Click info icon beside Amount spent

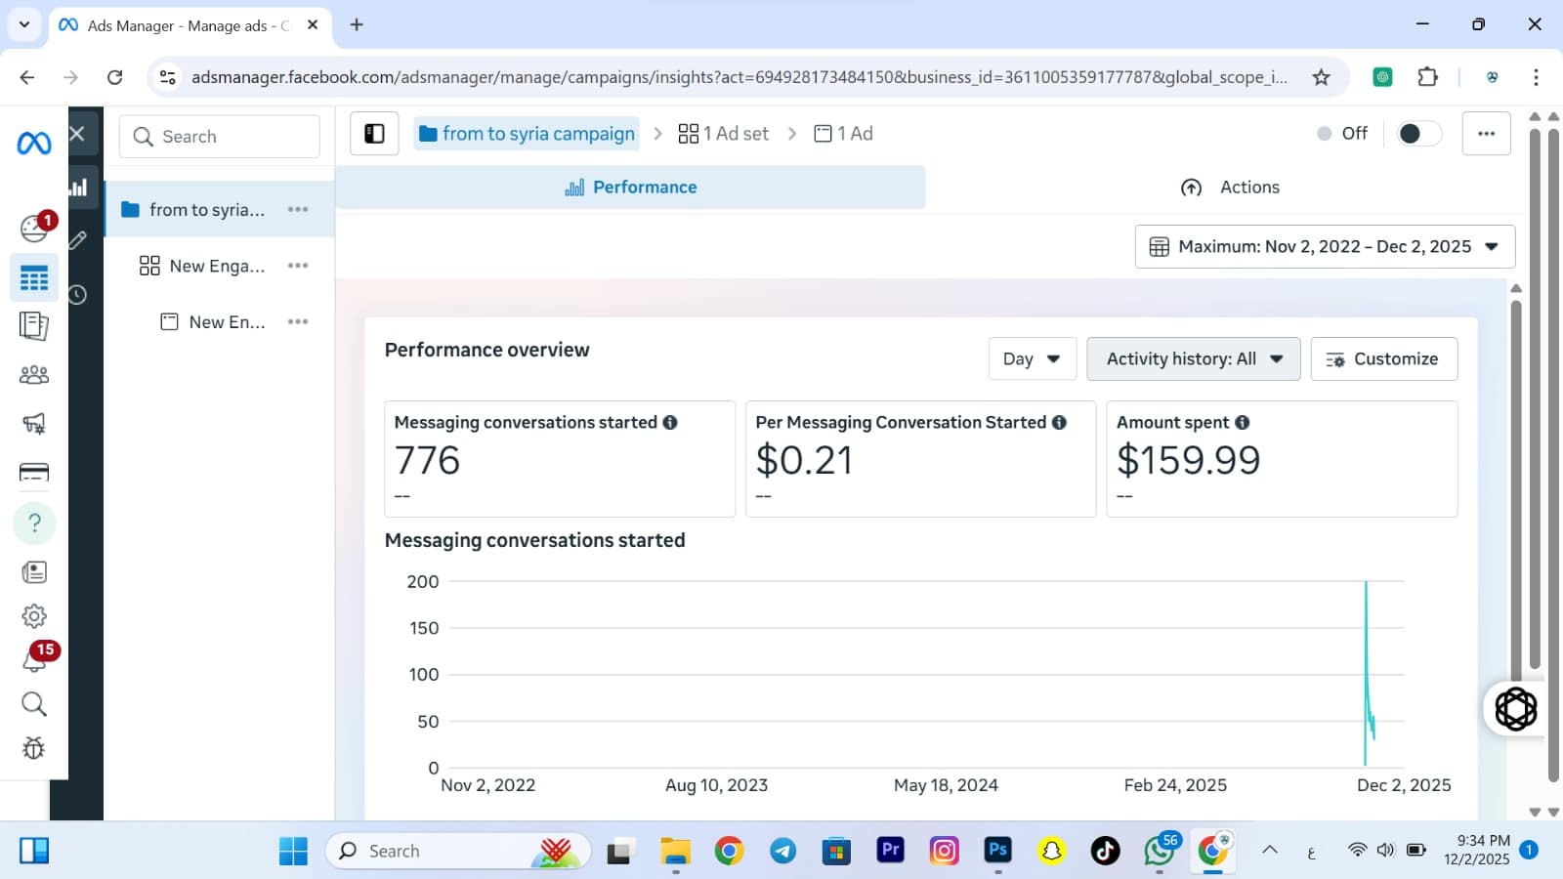pyautogui.click(x=1242, y=423)
